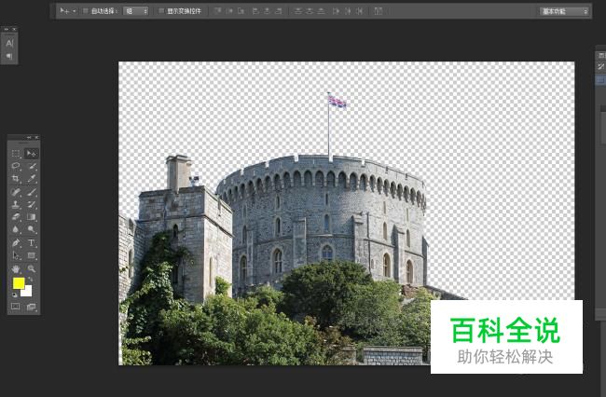Select the Gradient tool

pyautogui.click(x=32, y=216)
